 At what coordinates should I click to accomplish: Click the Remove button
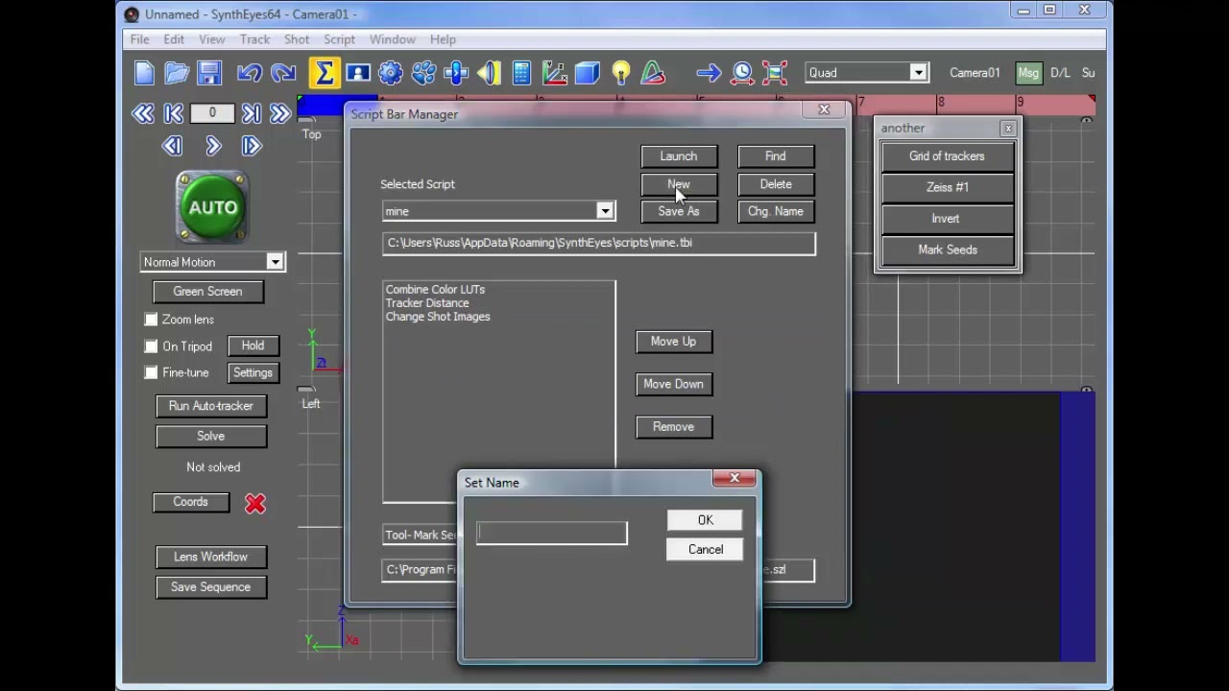[x=673, y=427]
